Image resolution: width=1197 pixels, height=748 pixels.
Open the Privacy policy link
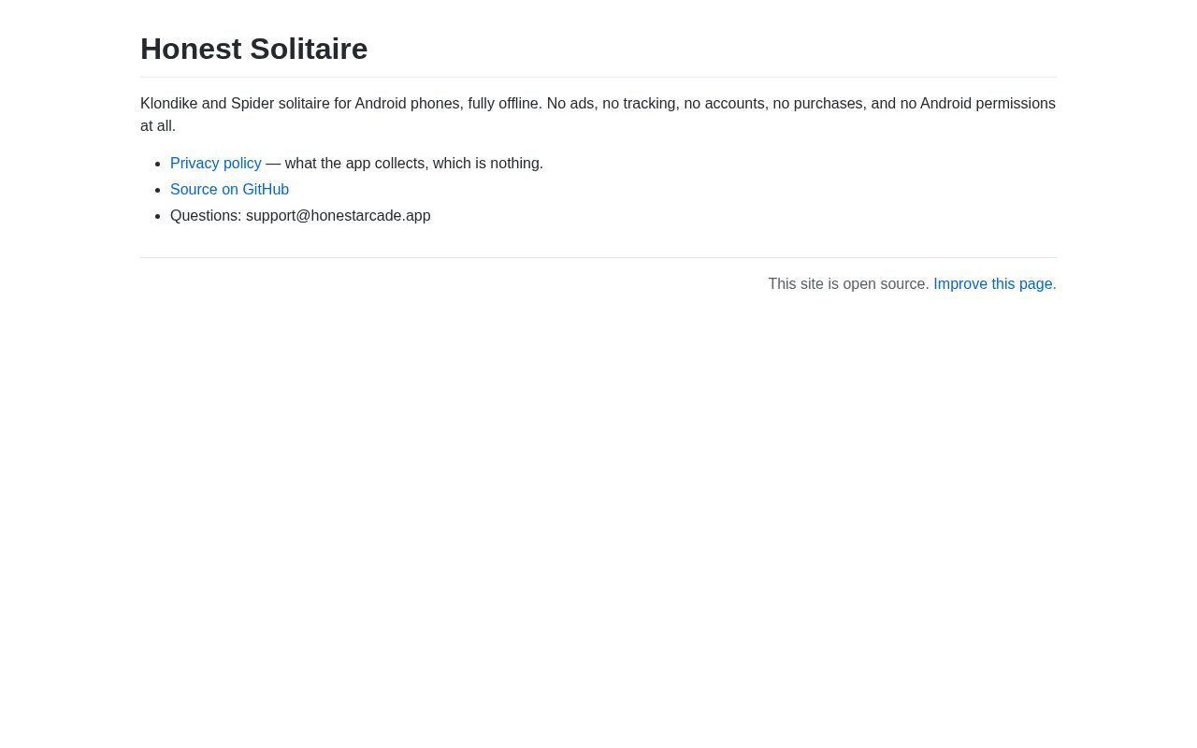pos(216,164)
